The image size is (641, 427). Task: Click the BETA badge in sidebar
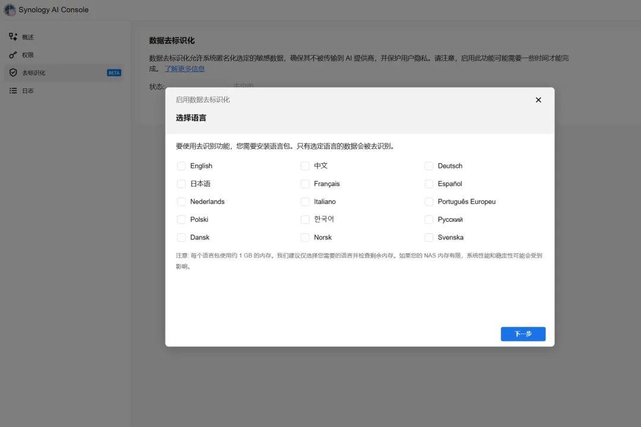point(114,73)
